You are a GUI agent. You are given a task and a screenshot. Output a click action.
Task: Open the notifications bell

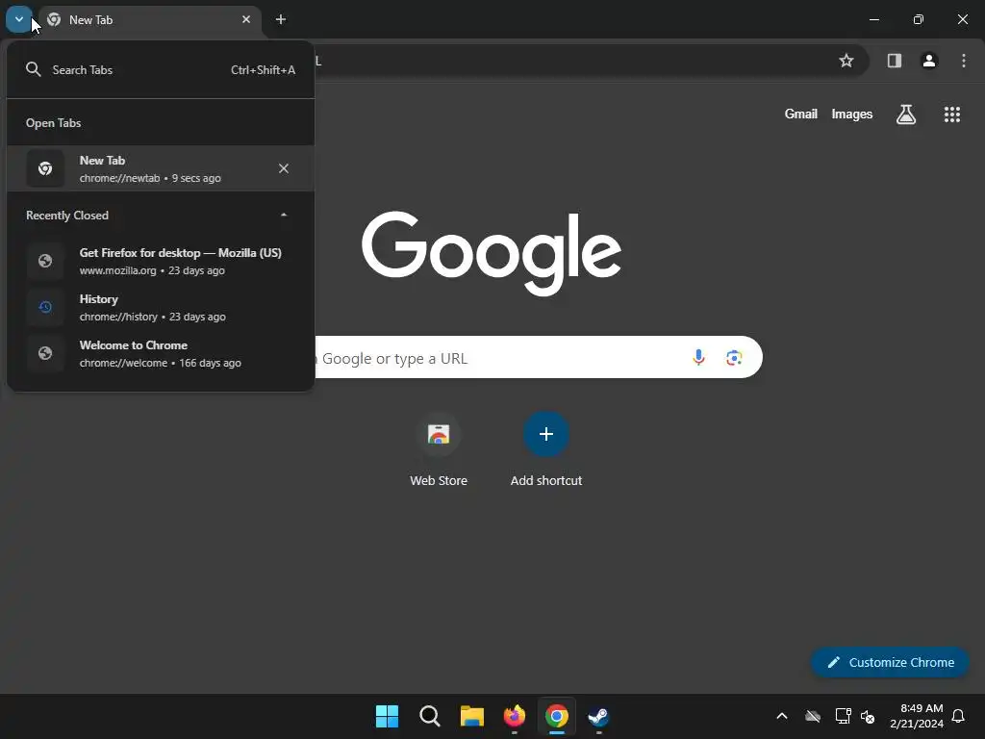959,716
